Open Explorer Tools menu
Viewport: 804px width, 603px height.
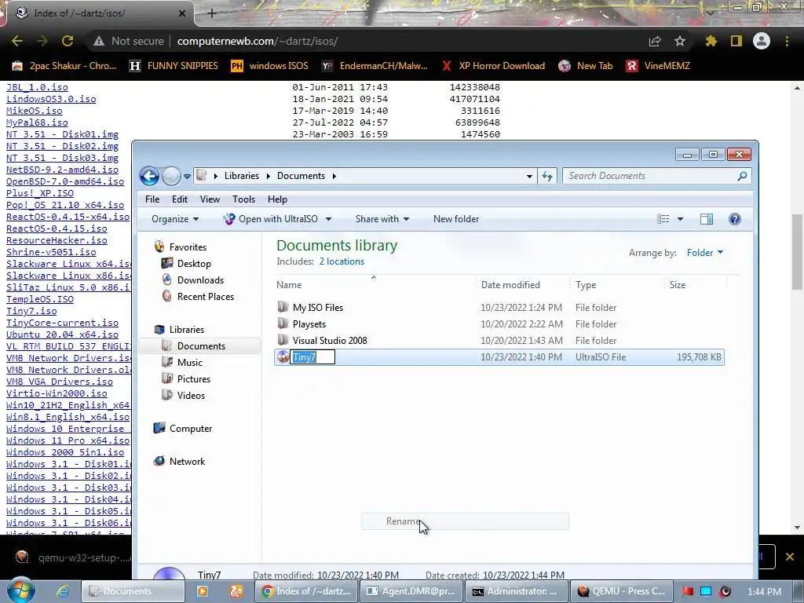(x=243, y=199)
